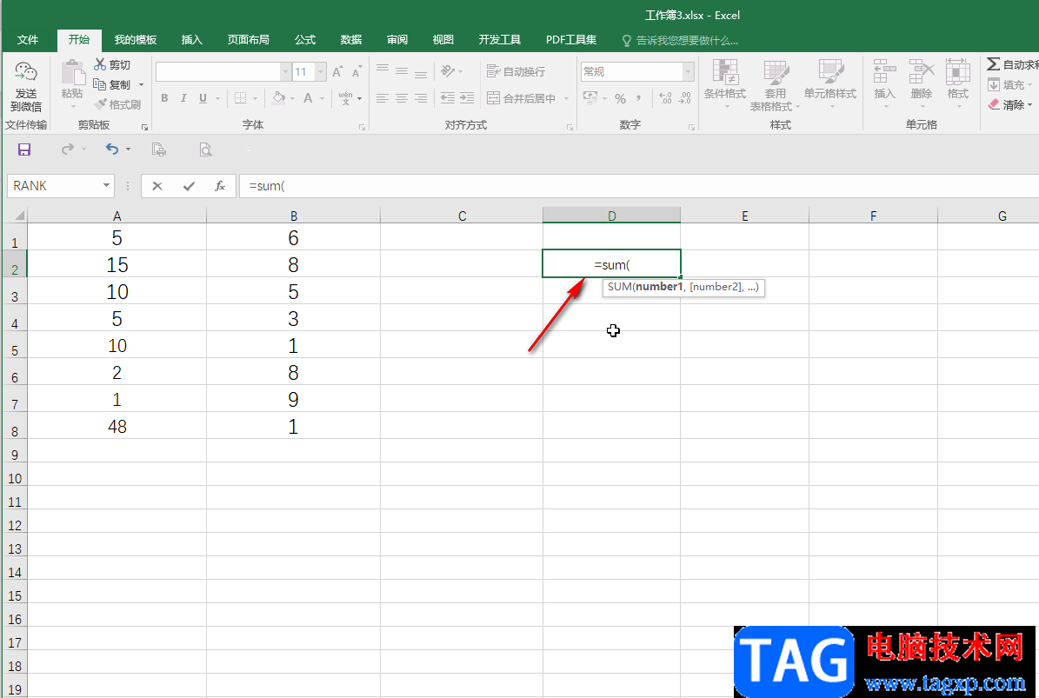Click the 填充 Fill button
The image size is (1039, 698).
point(1009,85)
